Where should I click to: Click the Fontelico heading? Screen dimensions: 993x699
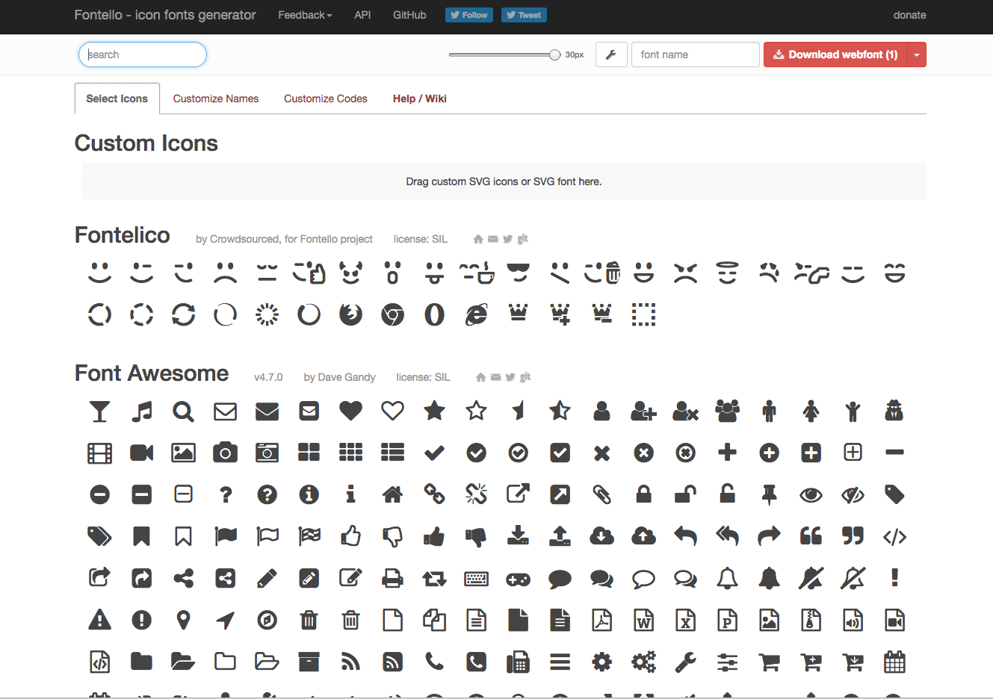tap(123, 235)
